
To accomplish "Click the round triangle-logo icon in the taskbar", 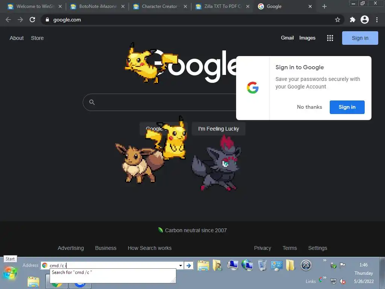I will pos(306,265).
